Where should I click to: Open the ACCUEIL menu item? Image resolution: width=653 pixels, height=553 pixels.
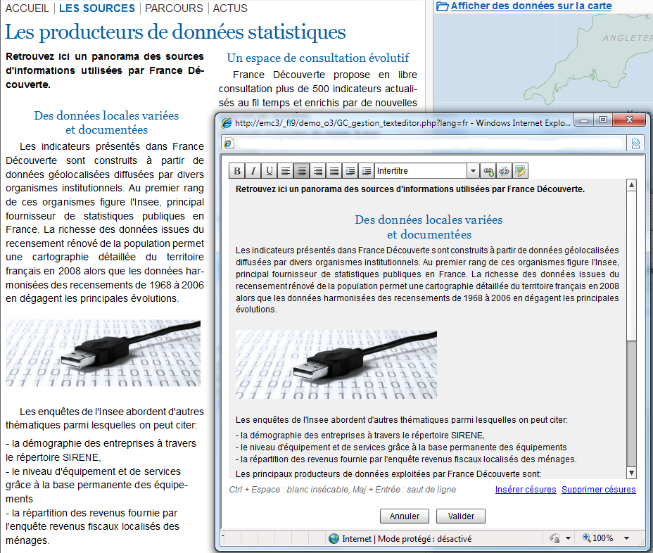coord(27,8)
